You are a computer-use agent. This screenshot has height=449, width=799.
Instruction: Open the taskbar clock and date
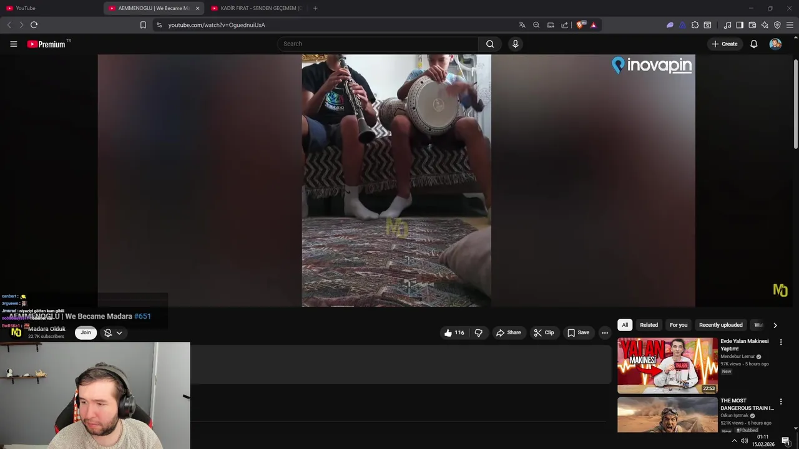pyautogui.click(x=763, y=441)
